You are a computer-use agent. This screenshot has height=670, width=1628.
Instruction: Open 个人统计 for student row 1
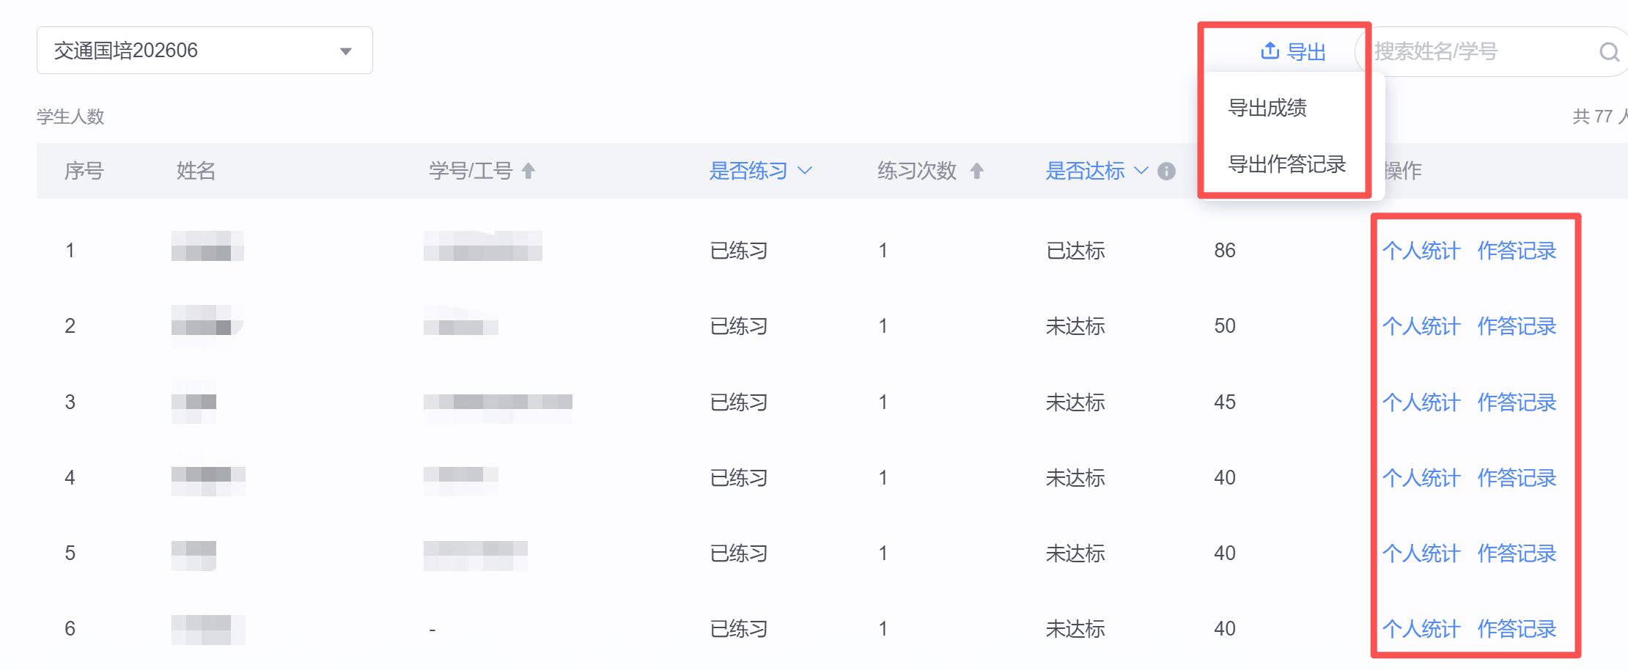(1421, 251)
